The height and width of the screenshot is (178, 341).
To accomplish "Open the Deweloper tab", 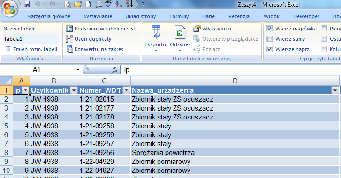I will (306, 16).
